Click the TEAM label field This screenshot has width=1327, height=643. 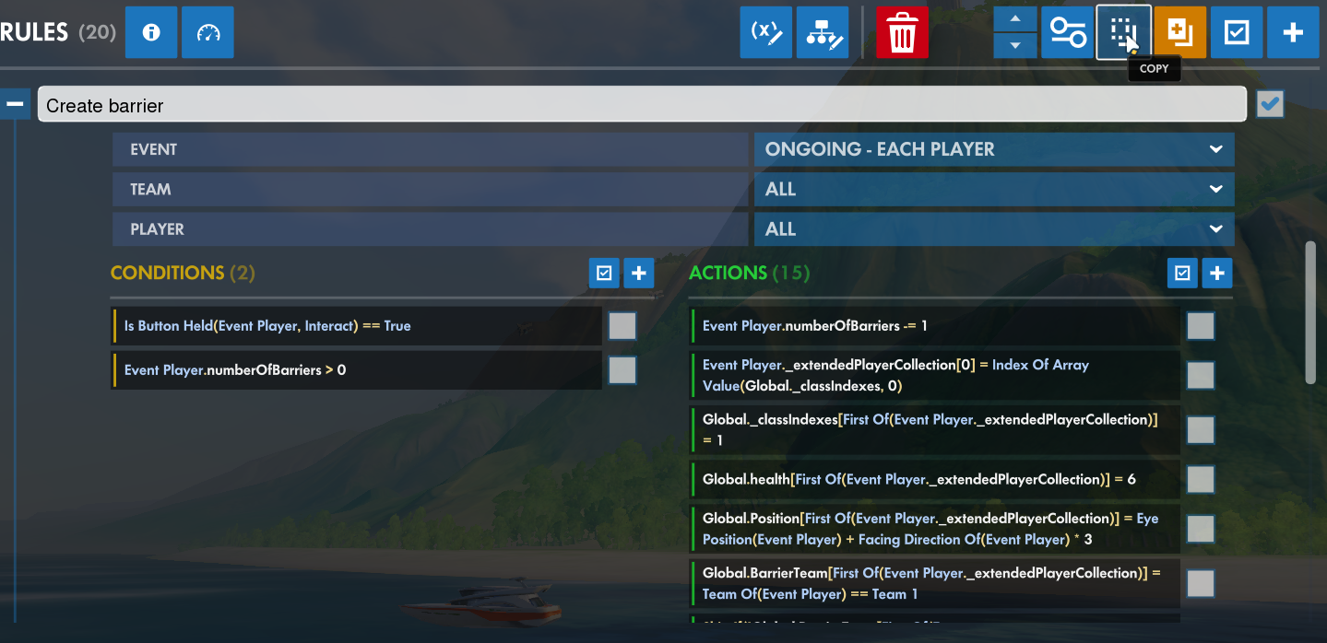[431, 189]
